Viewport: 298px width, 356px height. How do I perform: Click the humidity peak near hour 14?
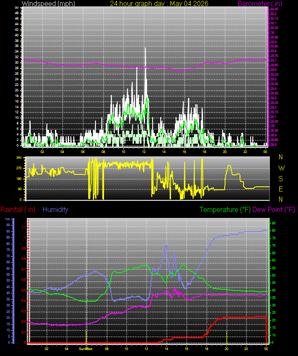point(166,246)
